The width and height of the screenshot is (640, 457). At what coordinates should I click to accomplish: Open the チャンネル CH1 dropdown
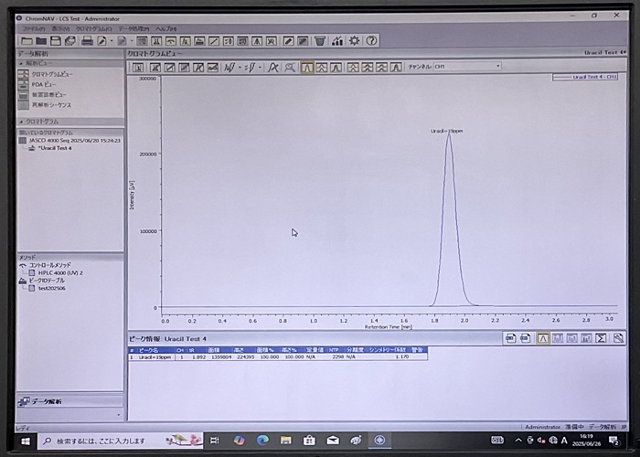(466, 67)
